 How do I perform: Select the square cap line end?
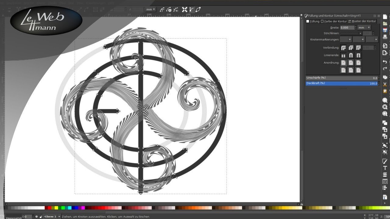tap(358, 55)
